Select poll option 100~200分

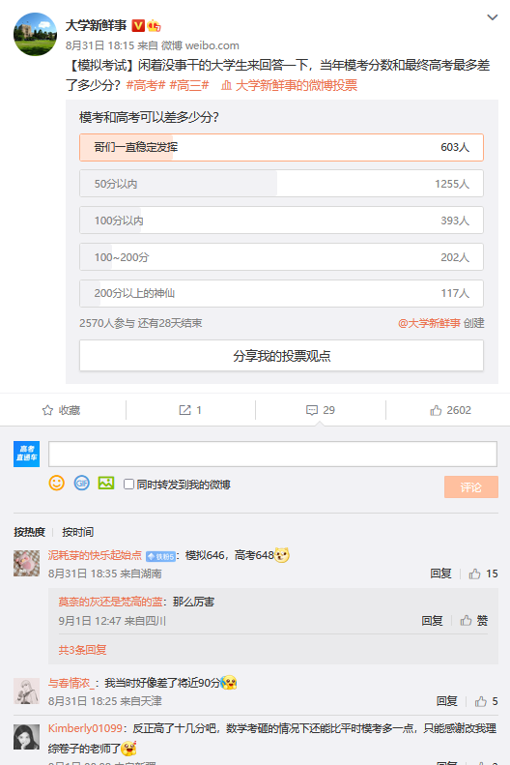[281, 256]
